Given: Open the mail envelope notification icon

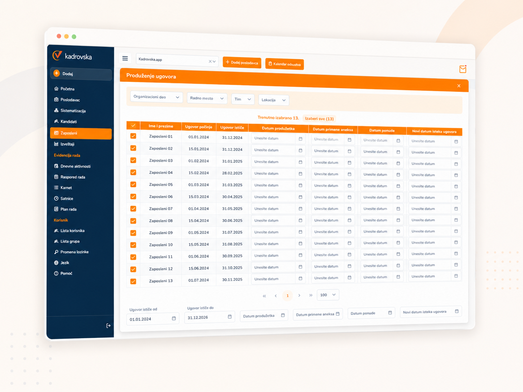Looking at the screenshot, I should (463, 69).
